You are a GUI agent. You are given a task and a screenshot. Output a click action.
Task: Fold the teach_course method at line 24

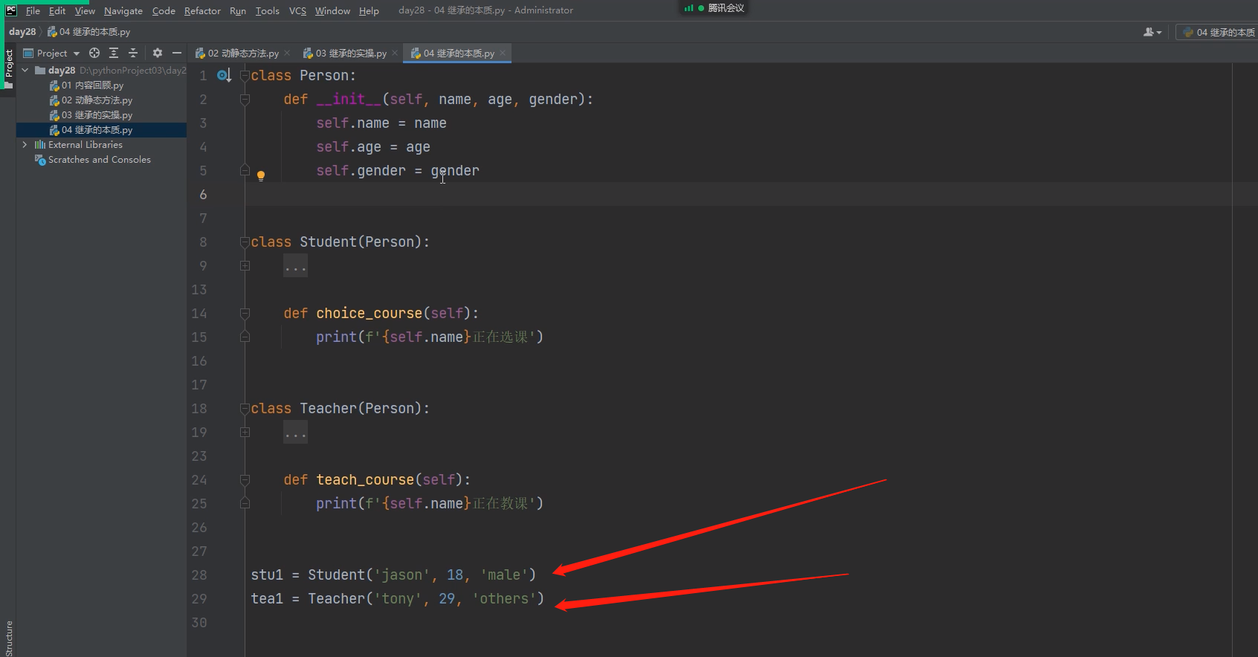[x=245, y=479]
